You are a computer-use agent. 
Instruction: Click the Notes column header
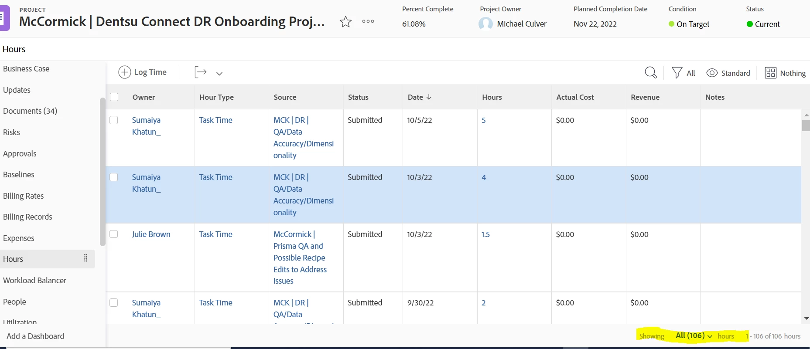point(715,97)
